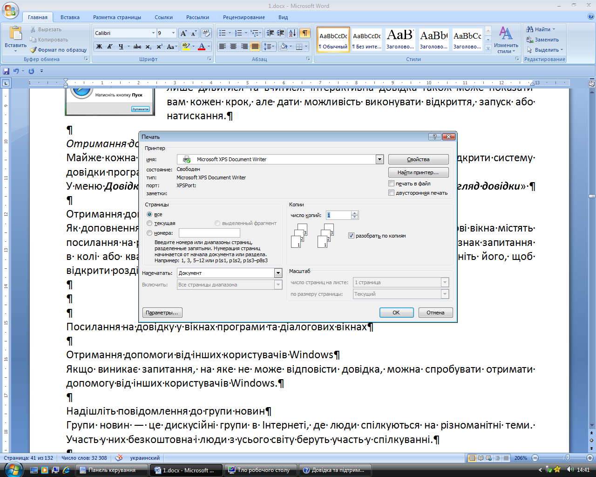
Task: Click the numbered list icon
Action: click(238, 33)
